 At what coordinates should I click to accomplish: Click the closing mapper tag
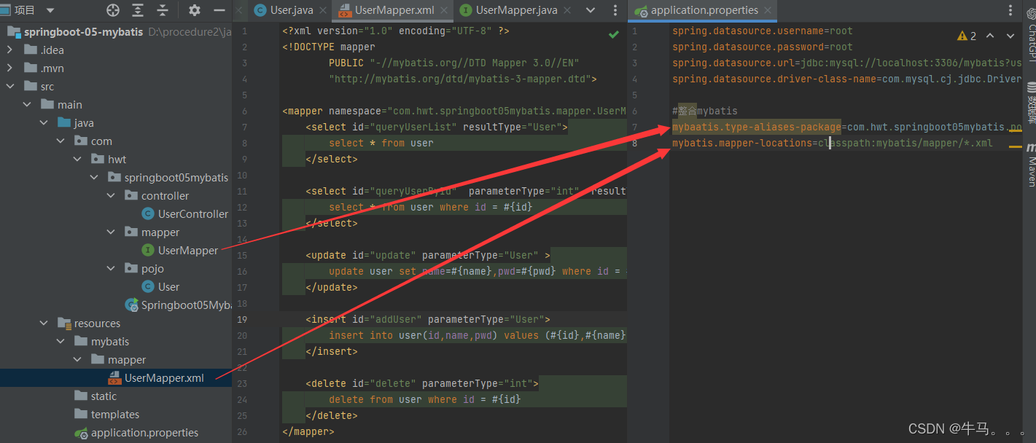click(308, 431)
